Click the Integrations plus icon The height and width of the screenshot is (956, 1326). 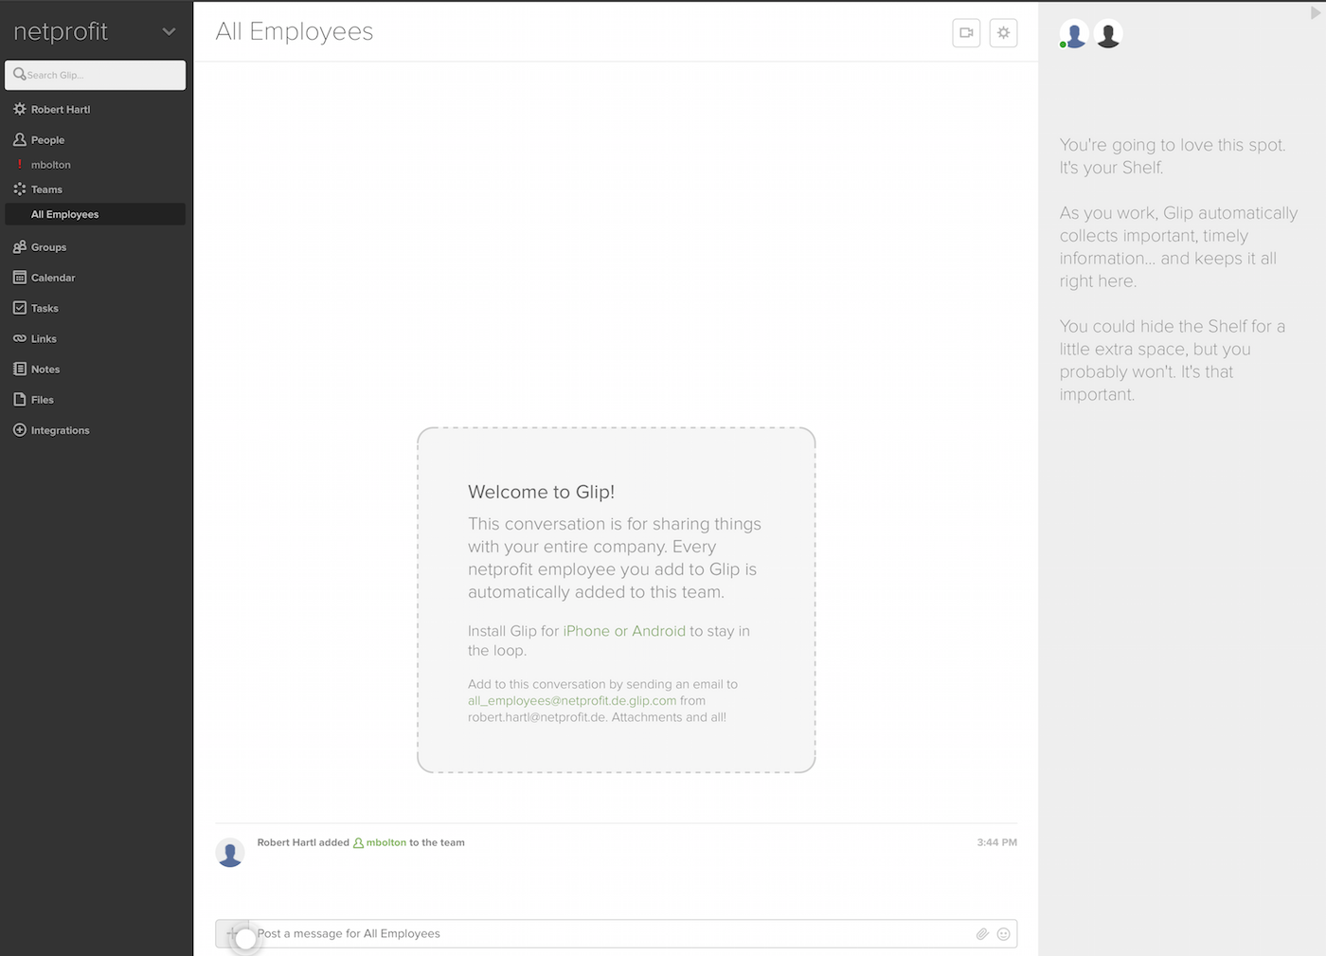pos(19,429)
